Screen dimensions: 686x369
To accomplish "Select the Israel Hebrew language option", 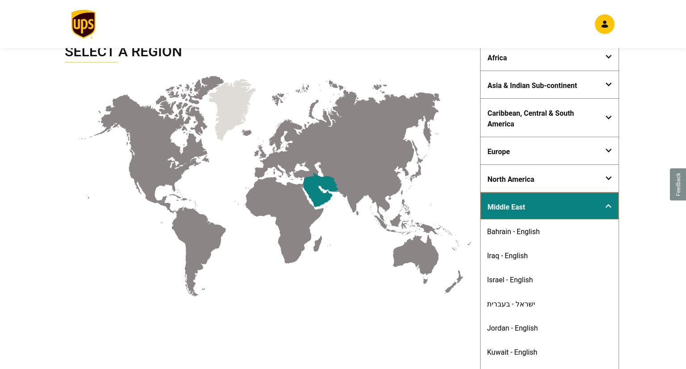I will 511,304.
